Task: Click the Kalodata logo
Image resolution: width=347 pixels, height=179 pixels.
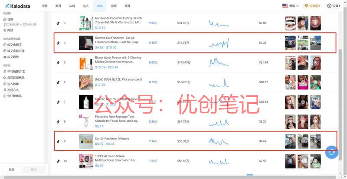Action: [x=18, y=6]
